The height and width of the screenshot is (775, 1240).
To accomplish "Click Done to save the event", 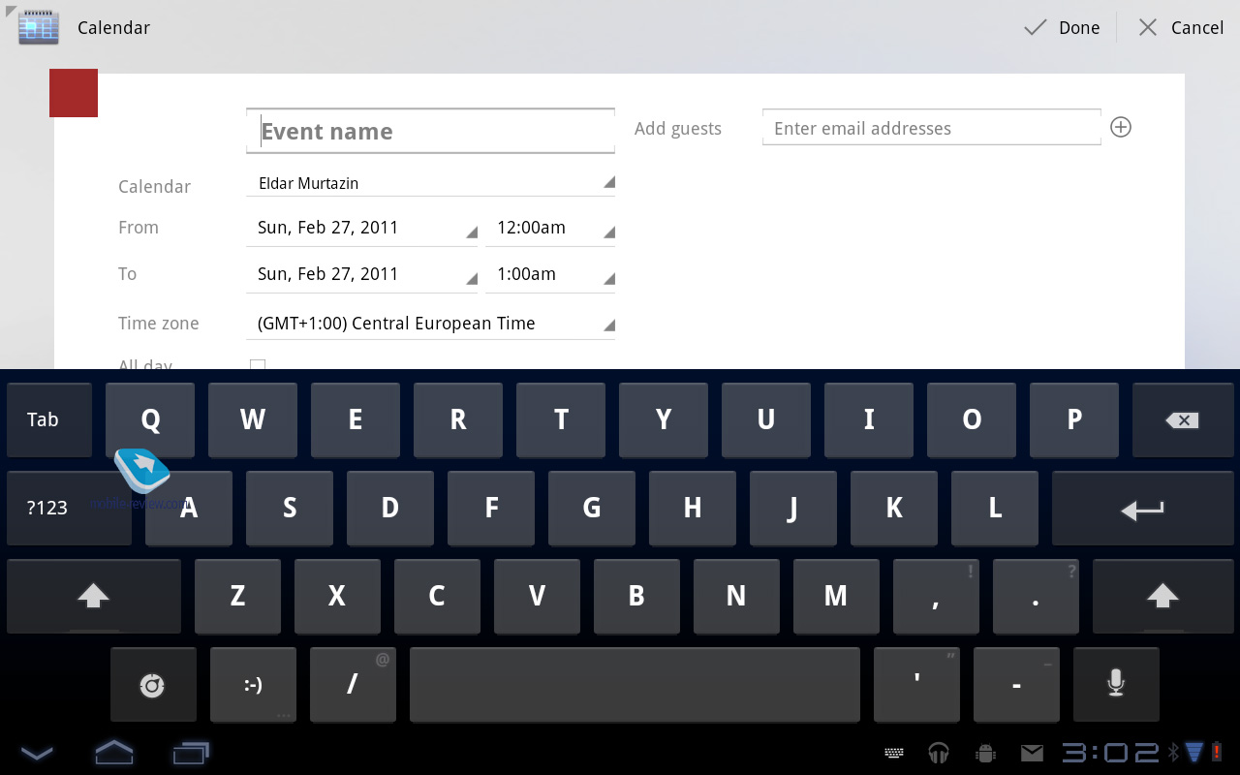I will tap(1063, 27).
